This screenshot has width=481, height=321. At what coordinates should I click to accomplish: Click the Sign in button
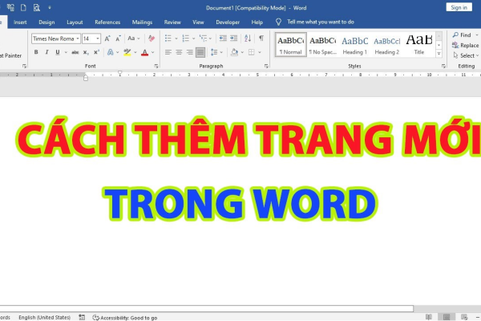(x=459, y=7)
